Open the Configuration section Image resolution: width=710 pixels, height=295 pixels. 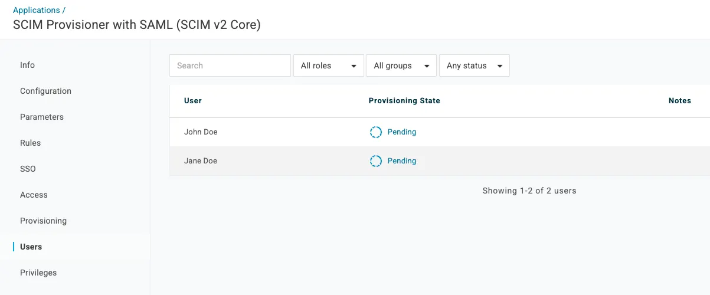pyautogui.click(x=45, y=91)
